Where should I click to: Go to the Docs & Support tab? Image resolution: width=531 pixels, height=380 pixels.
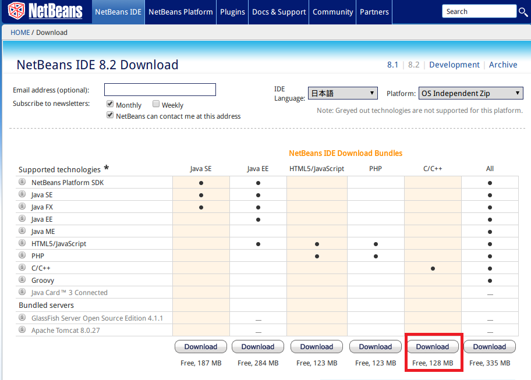279,12
